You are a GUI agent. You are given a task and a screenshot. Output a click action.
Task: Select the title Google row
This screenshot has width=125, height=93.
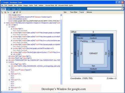click(15, 15)
